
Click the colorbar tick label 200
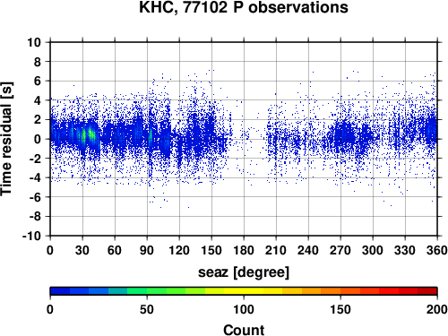437,309
